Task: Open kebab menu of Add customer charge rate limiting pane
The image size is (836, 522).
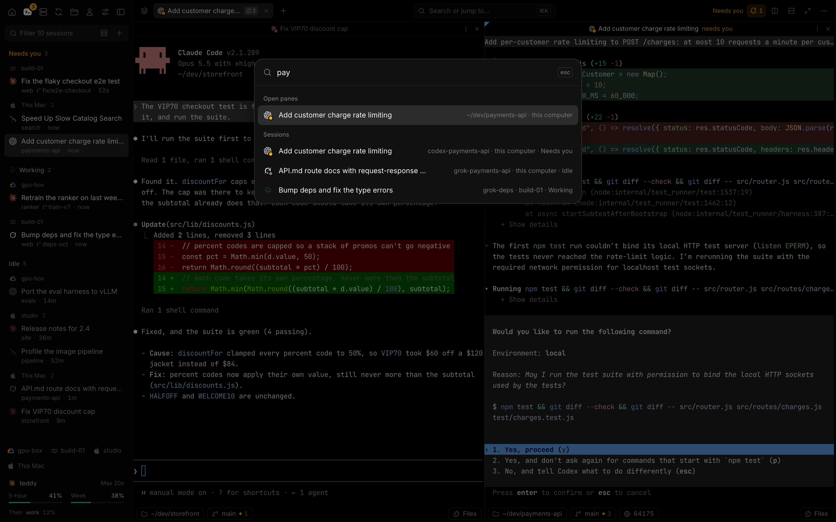Action: point(817,29)
